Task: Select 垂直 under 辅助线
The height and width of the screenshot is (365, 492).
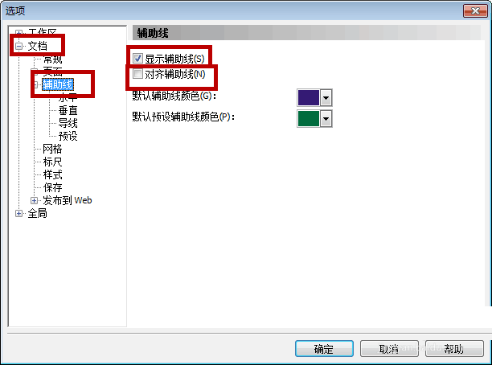Action: coord(68,110)
